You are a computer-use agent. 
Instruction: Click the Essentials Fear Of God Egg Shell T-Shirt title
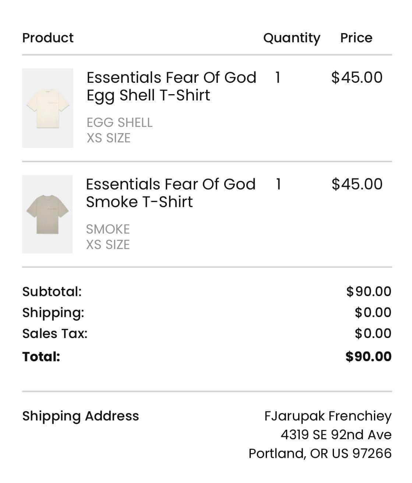point(171,86)
